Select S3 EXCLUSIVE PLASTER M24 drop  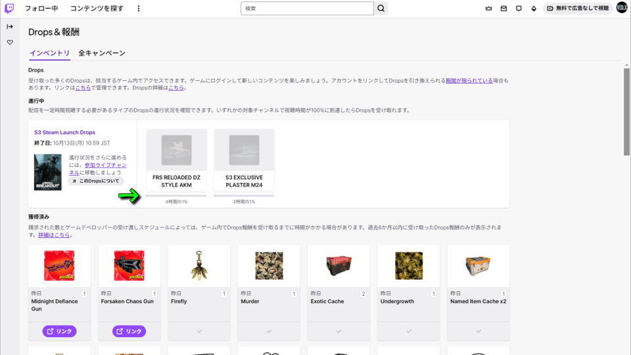pos(244,160)
